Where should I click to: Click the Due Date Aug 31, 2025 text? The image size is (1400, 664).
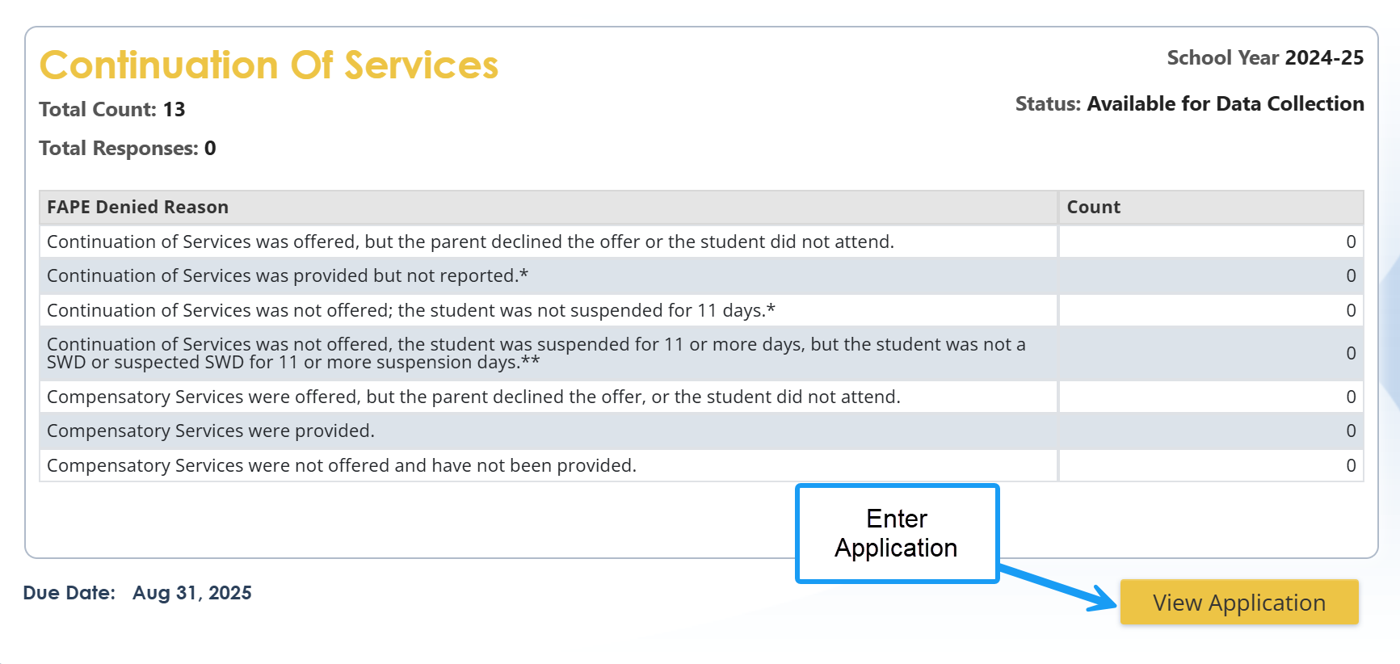point(137,593)
